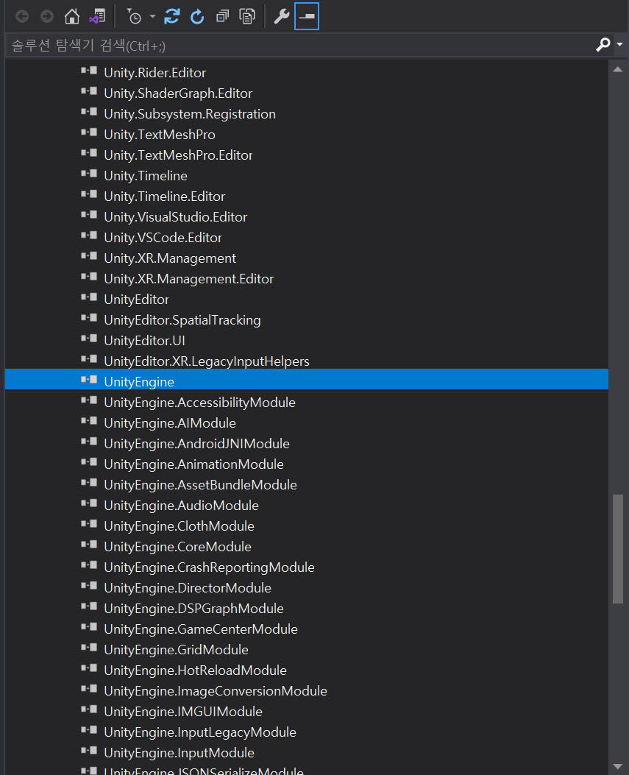Select the Unity.Timeline reference
Image resolution: width=629 pixels, height=775 pixels.
[x=146, y=176]
